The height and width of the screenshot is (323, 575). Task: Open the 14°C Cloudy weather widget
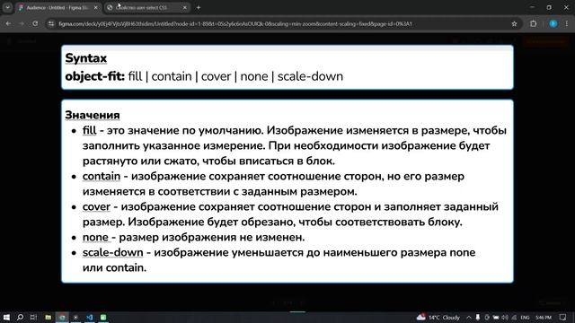pos(438,317)
